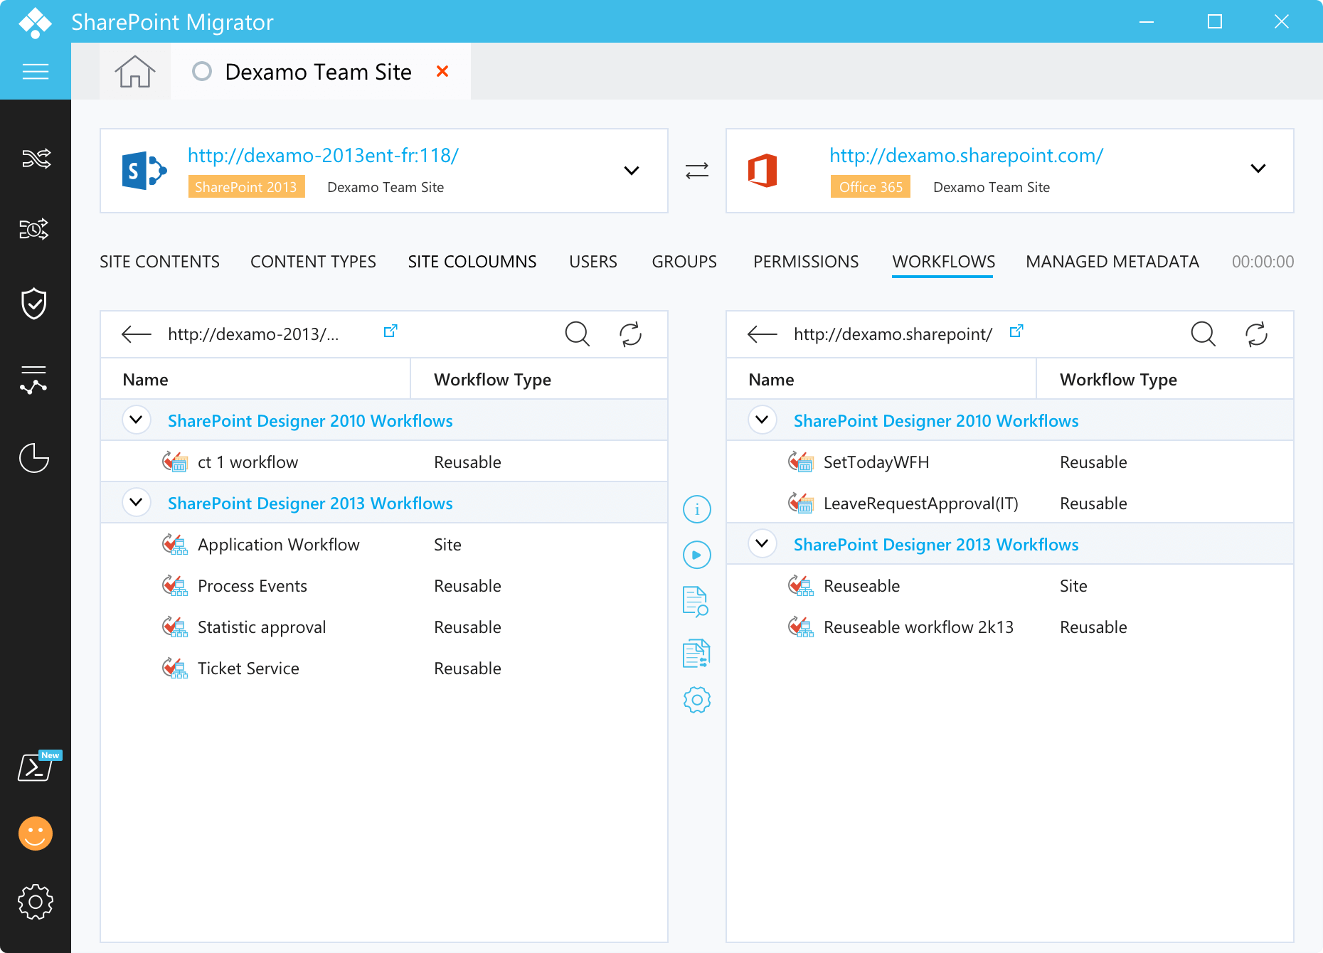Sort source list by Name column
This screenshot has height=953, width=1323.
click(255, 379)
